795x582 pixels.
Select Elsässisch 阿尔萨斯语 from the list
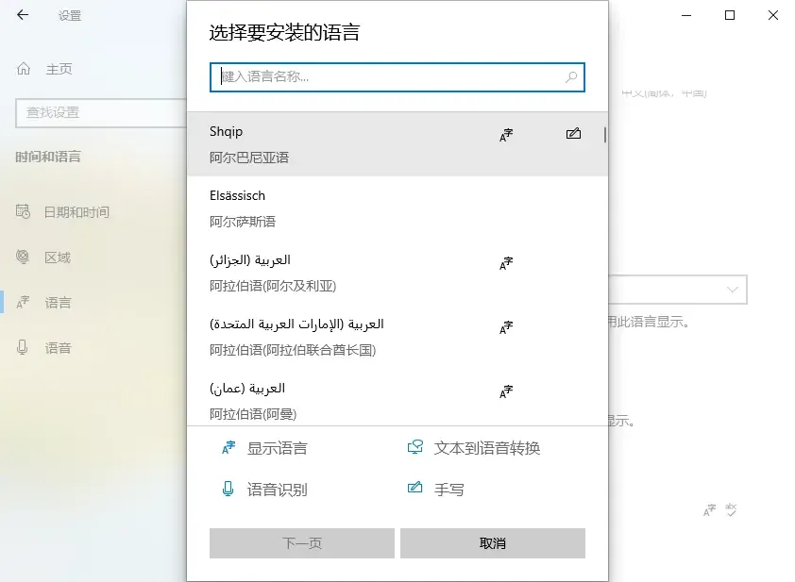(397, 208)
